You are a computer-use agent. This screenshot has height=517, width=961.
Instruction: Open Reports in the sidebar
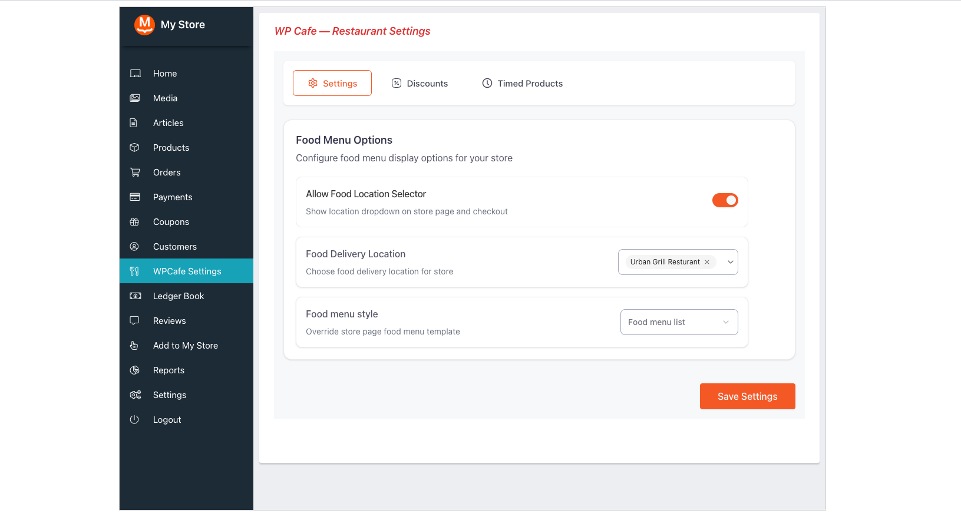pyautogui.click(x=186, y=370)
